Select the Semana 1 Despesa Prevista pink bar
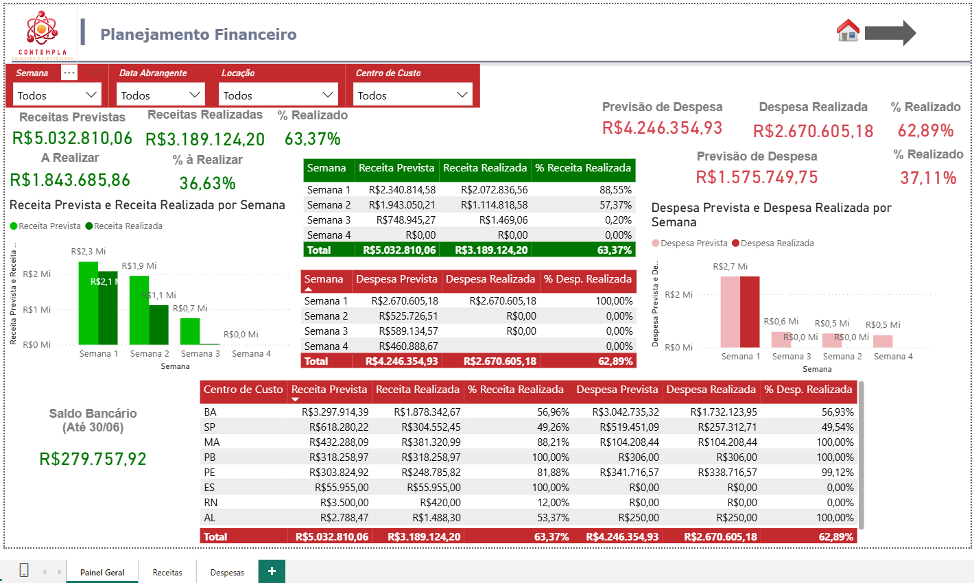 730,312
